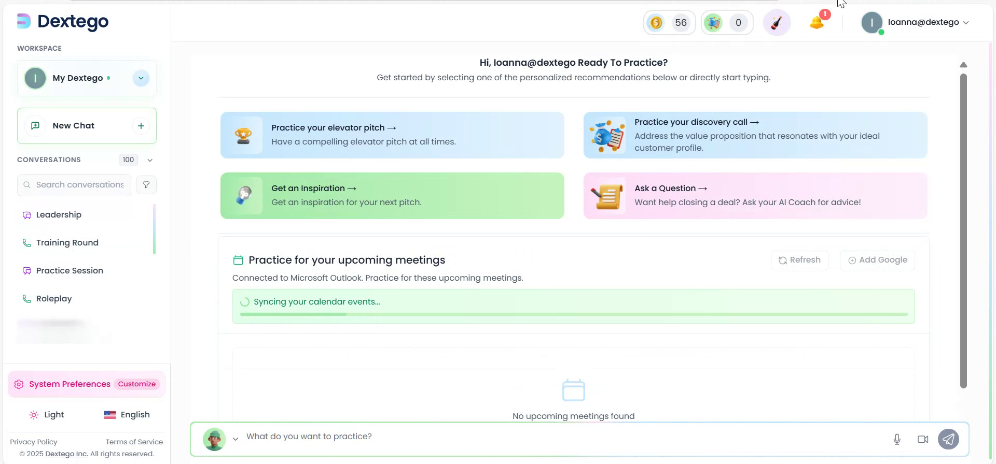Collapse the Conversations list chevron
The image size is (996, 464).
[x=150, y=160]
